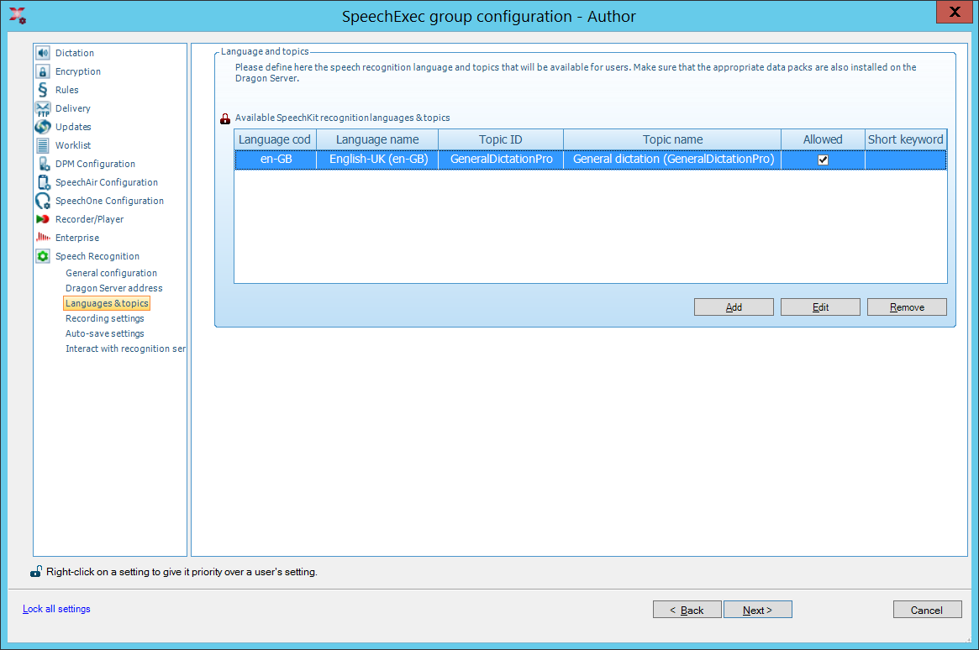Select the English-UK (en-GB) cell
979x650 pixels.
coord(378,160)
